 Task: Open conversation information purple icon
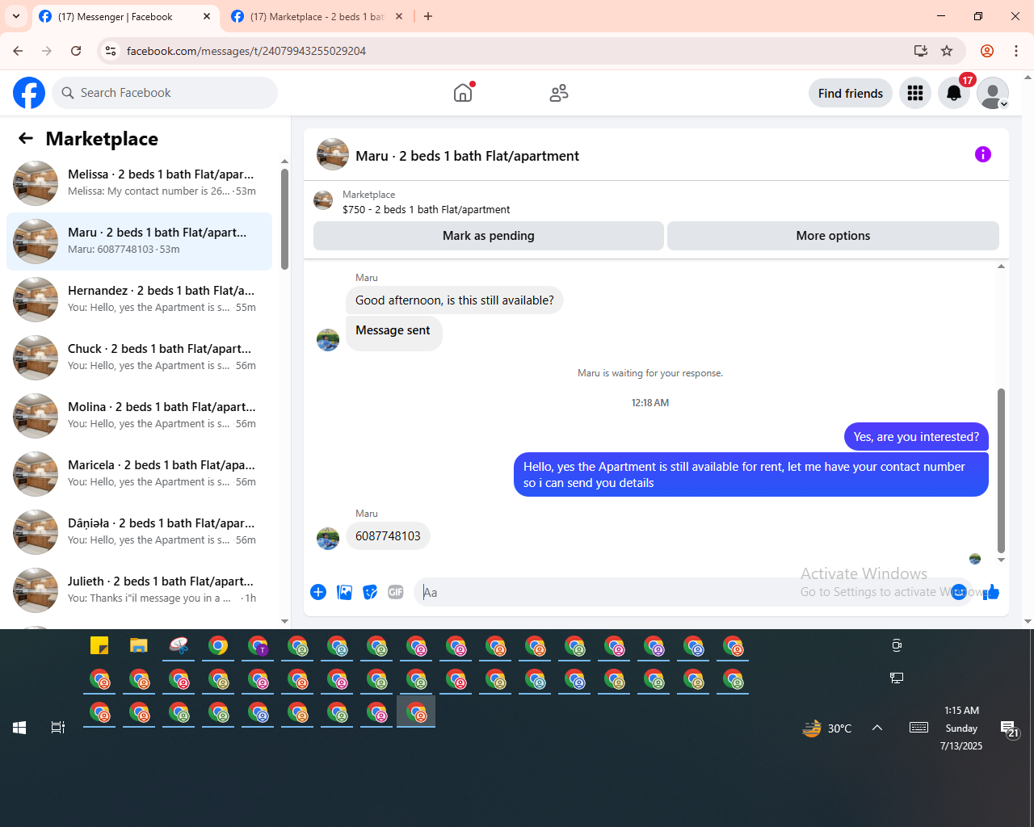983,154
